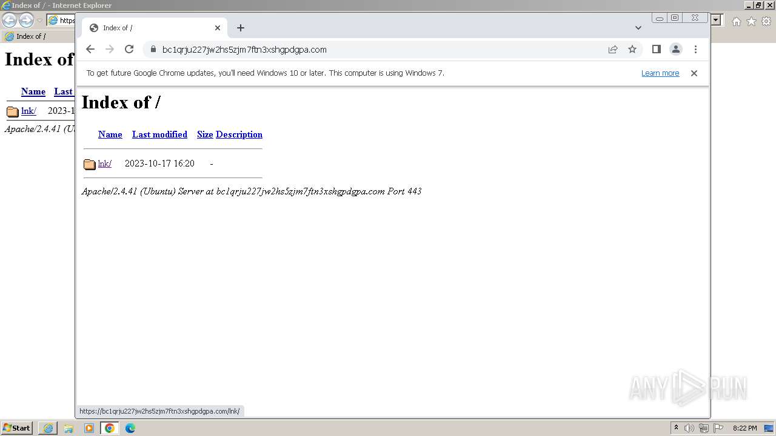Viewport: 776px width, 436px height.
Task: Open Chrome side panel
Action: tap(656, 50)
